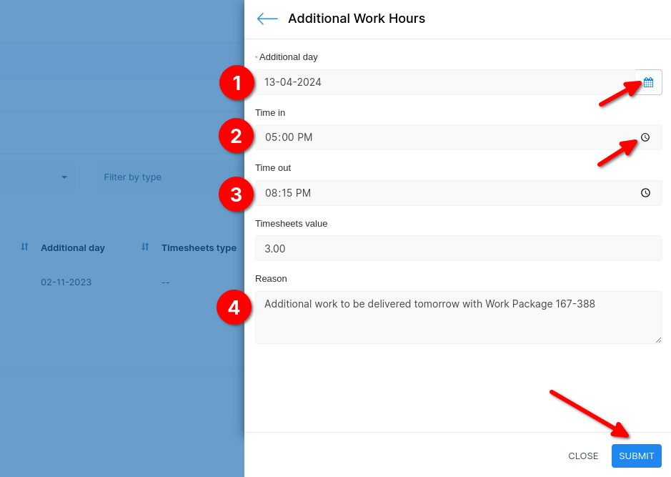Click the clock icon in Time out field

pyautogui.click(x=645, y=193)
